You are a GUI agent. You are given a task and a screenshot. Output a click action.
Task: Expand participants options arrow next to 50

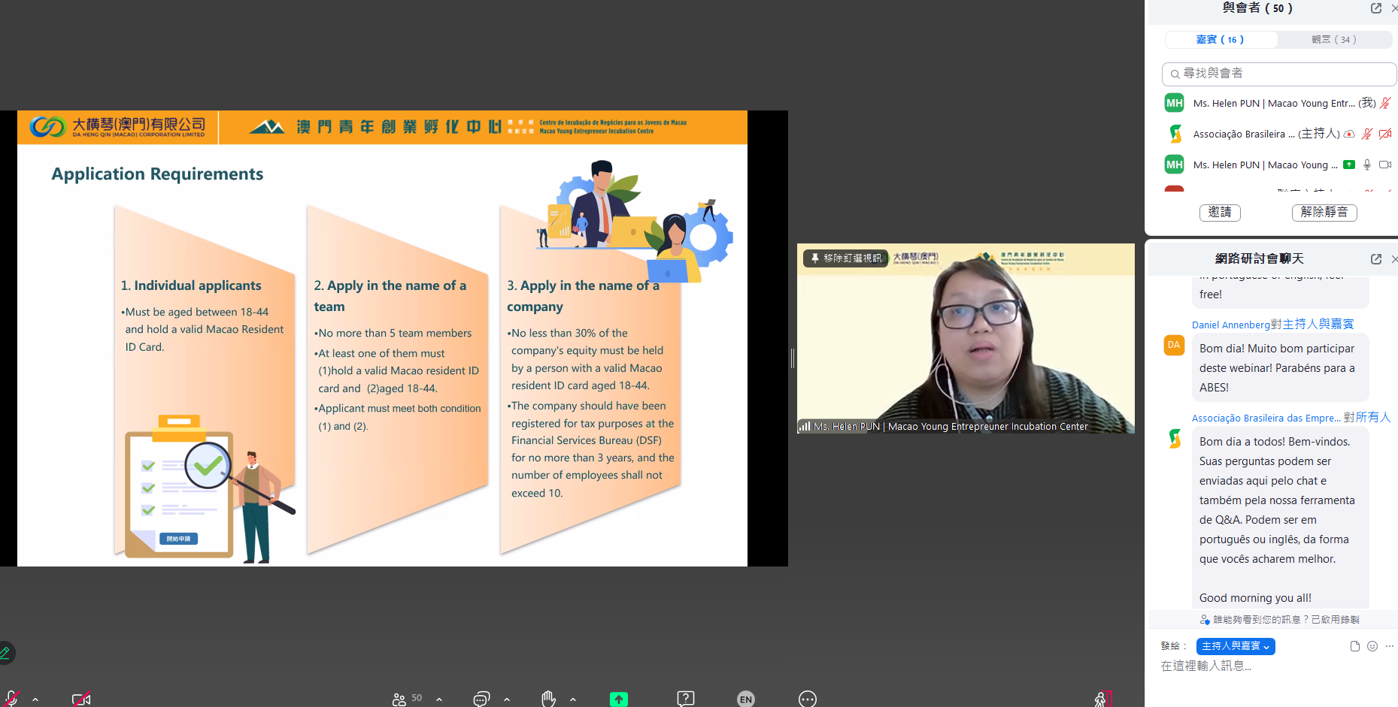pos(439,699)
